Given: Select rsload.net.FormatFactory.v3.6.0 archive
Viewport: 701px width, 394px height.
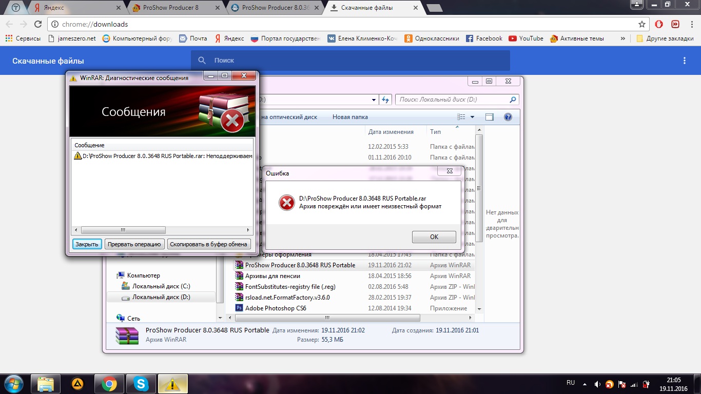Looking at the screenshot, I should pos(287,298).
